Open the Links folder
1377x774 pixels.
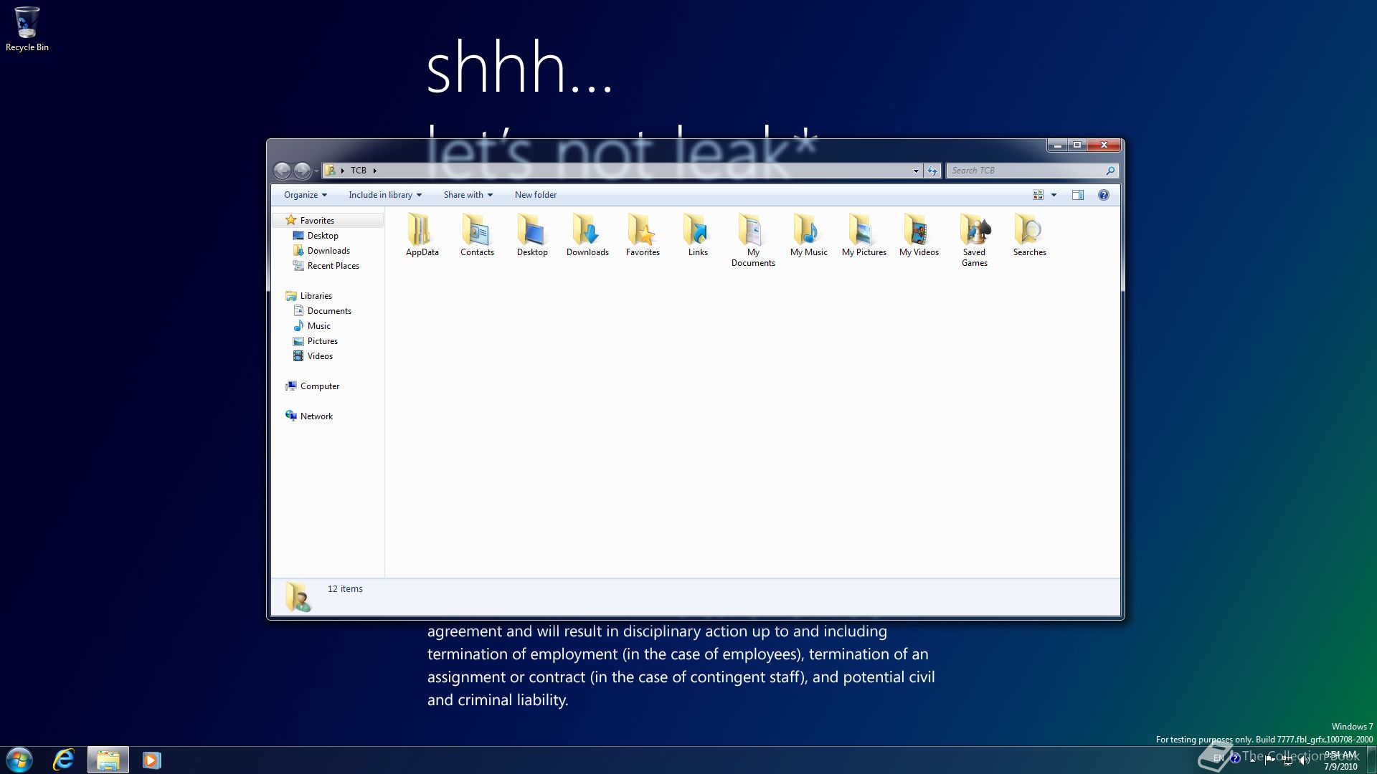[698, 234]
